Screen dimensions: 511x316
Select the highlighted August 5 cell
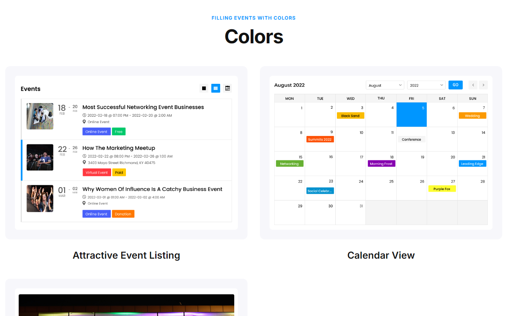coord(412,115)
